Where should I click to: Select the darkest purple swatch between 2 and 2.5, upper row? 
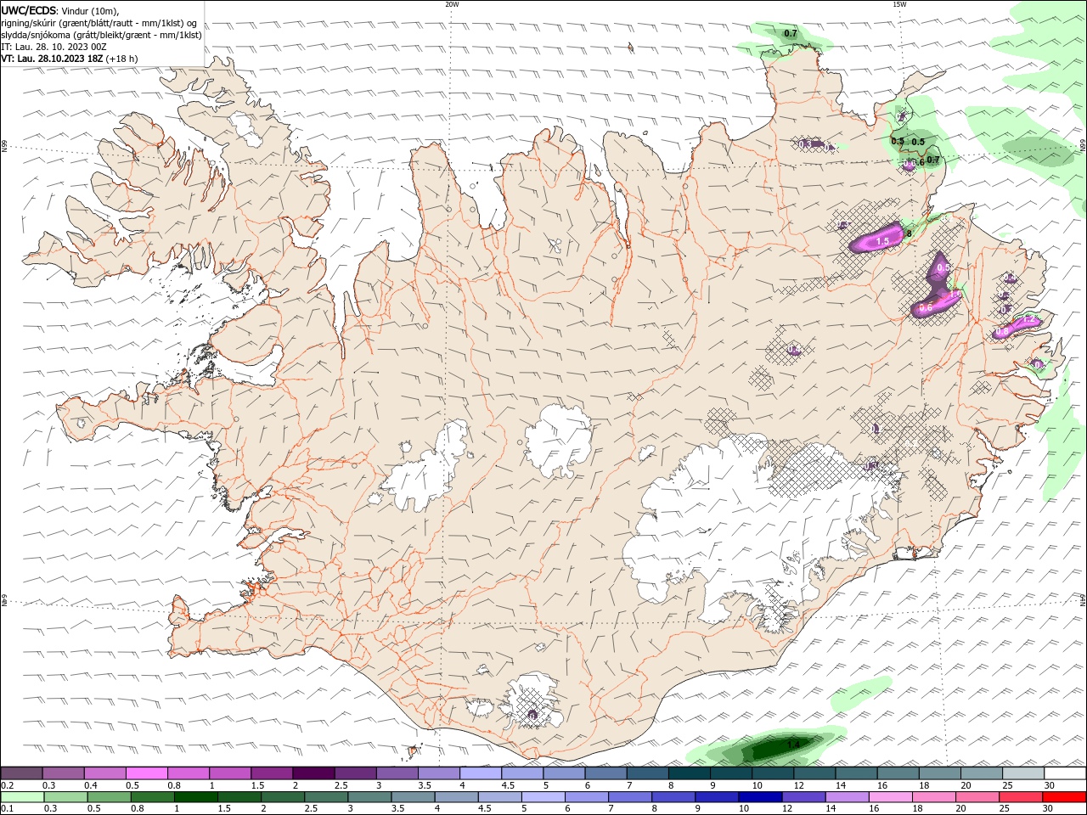tap(314, 773)
